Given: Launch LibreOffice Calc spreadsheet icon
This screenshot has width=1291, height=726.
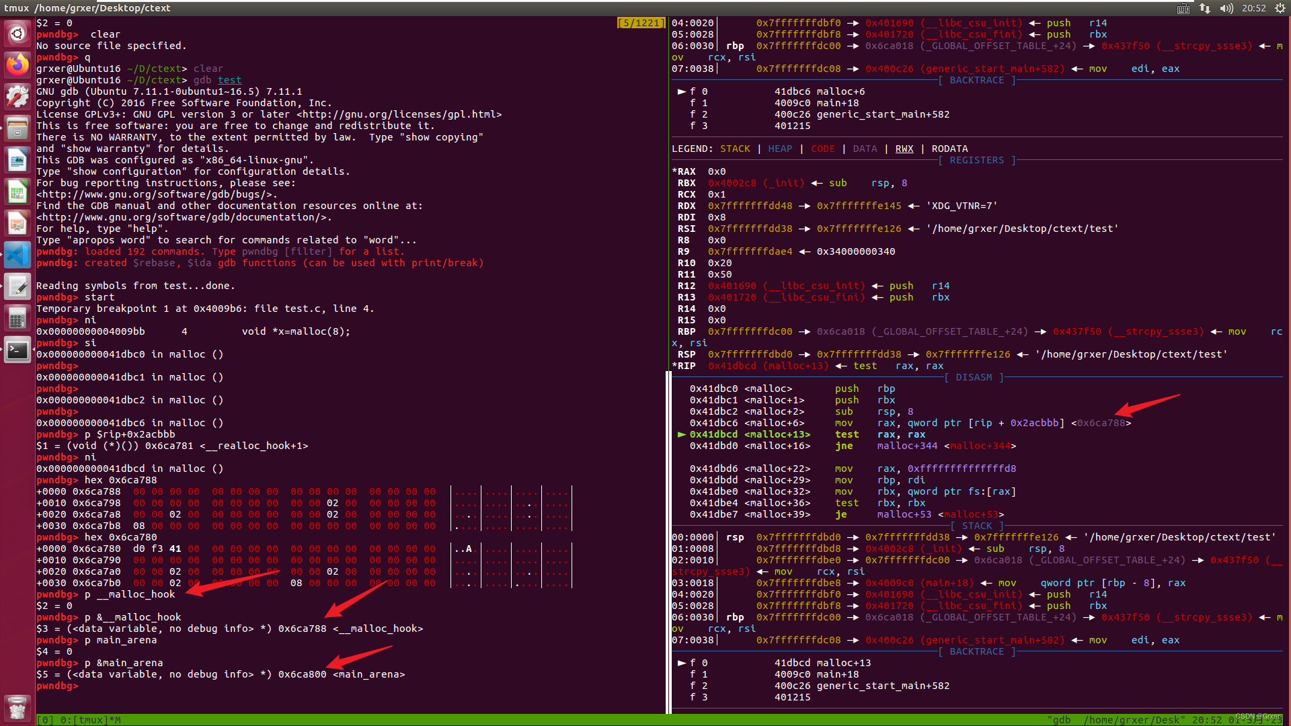Looking at the screenshot, I should 17,192.
